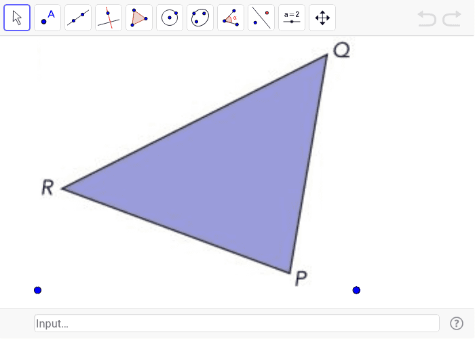Click vertex label P

[x=301, y=278]
